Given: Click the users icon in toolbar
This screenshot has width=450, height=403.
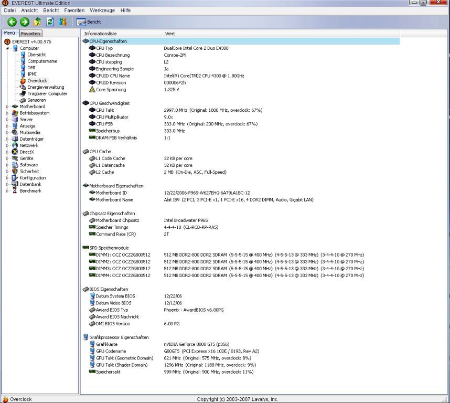Looking at the screenshot, I should click(x=62, y=22).
